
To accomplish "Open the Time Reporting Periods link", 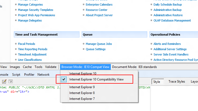I will (x=33, y=49).
